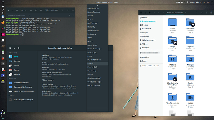Open Fenêtres section in Budgie settings
Screen dimensions: 214x120
tap(23, 75)
